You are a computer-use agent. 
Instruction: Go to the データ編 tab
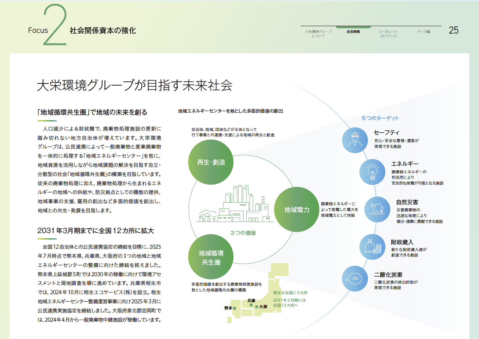point(424,32)
